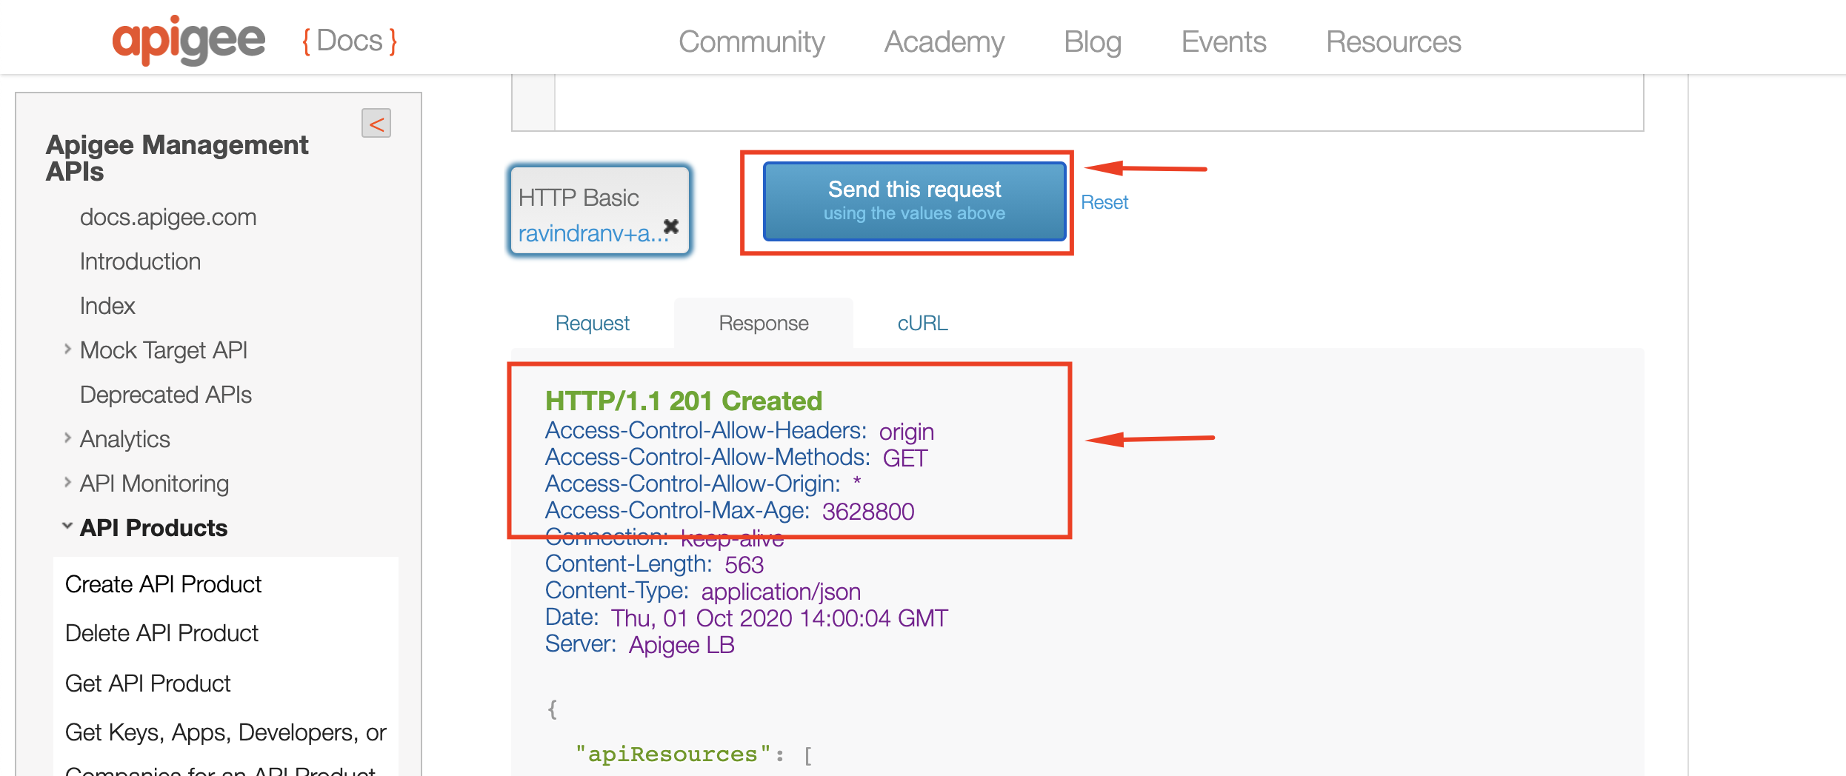Open the Resources menu
The width and height of the screenshot is (1846, 776).
[1393, 41]
